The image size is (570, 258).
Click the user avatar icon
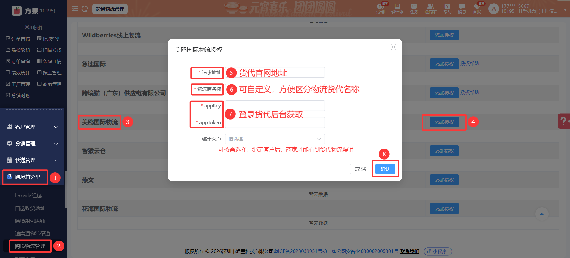[494, 9]
